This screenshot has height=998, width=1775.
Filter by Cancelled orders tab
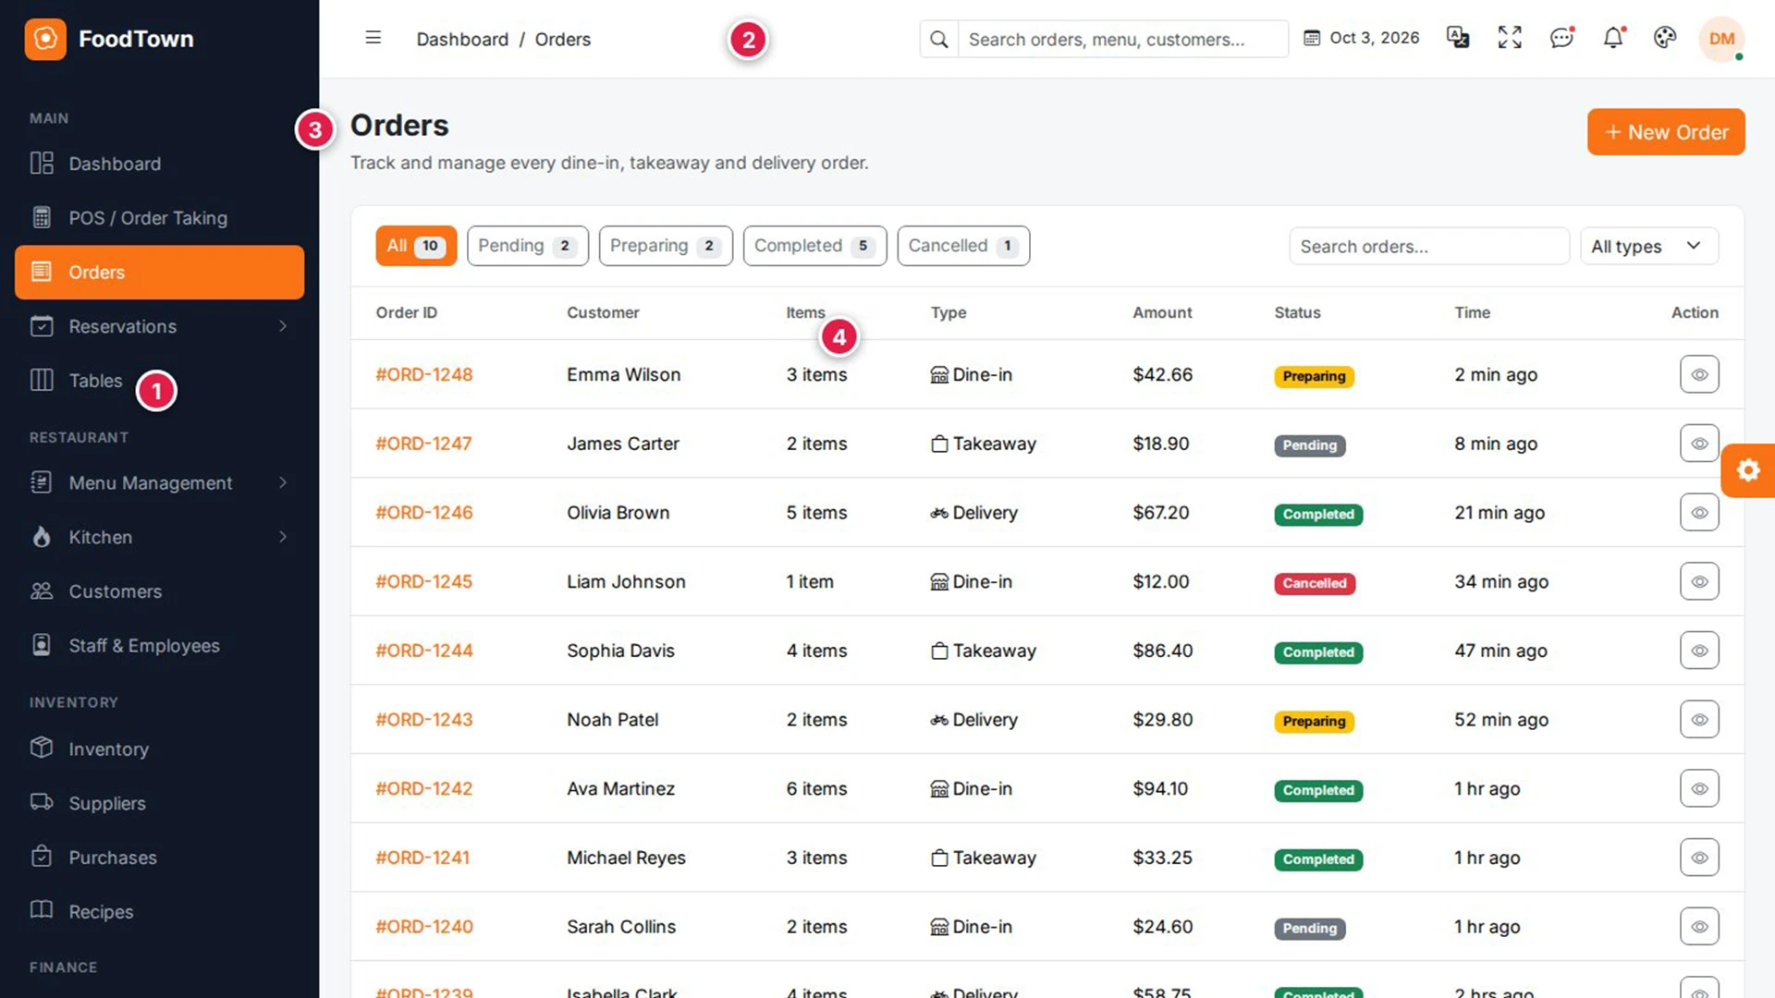click(963, 246)
